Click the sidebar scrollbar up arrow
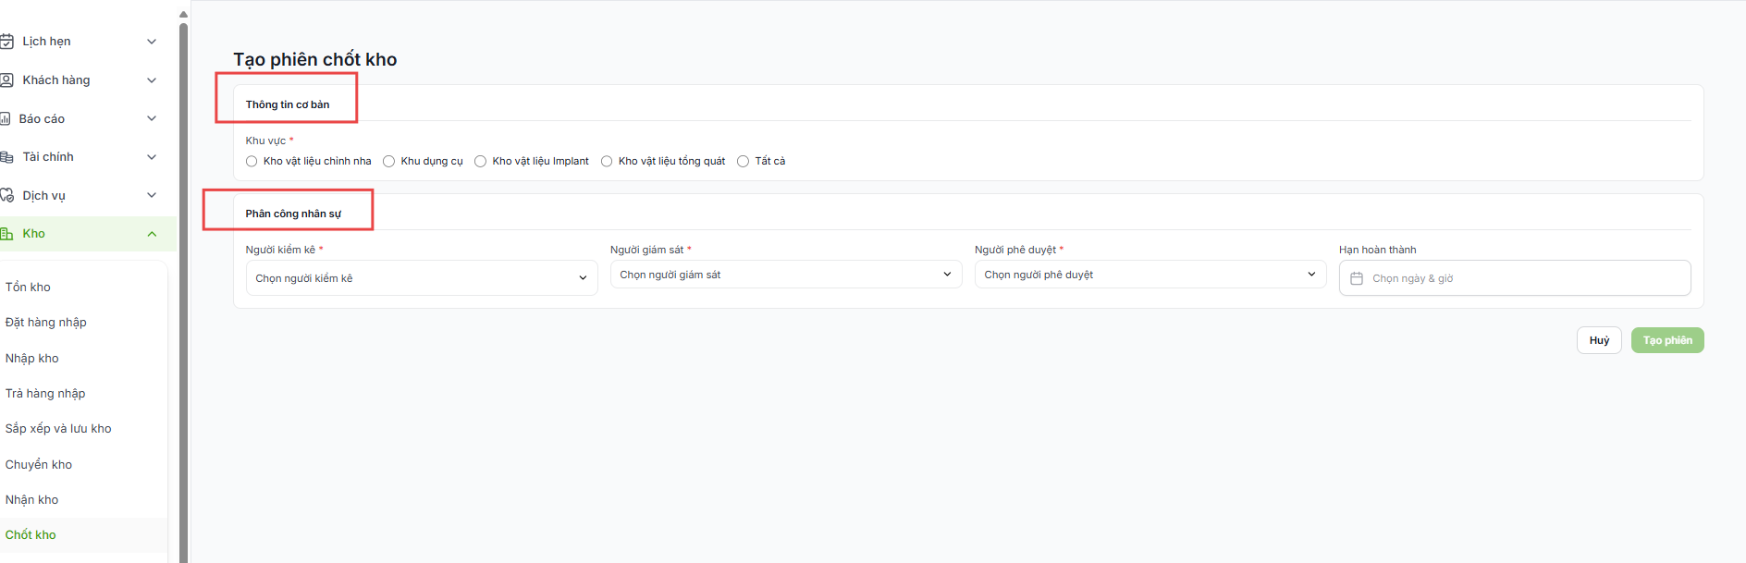Viewport: 1746px width, 563px height. pyautogui.click(x=183, y=14)
